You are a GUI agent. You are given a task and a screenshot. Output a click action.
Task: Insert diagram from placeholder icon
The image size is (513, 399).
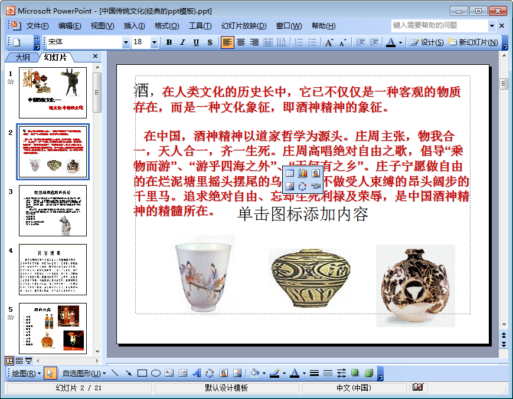(303, 186)
